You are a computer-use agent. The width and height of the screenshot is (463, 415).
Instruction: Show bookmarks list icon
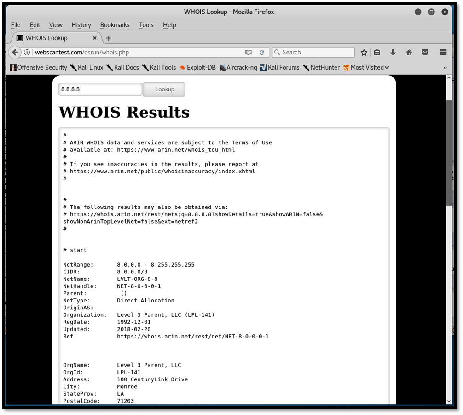click(377, 53)
